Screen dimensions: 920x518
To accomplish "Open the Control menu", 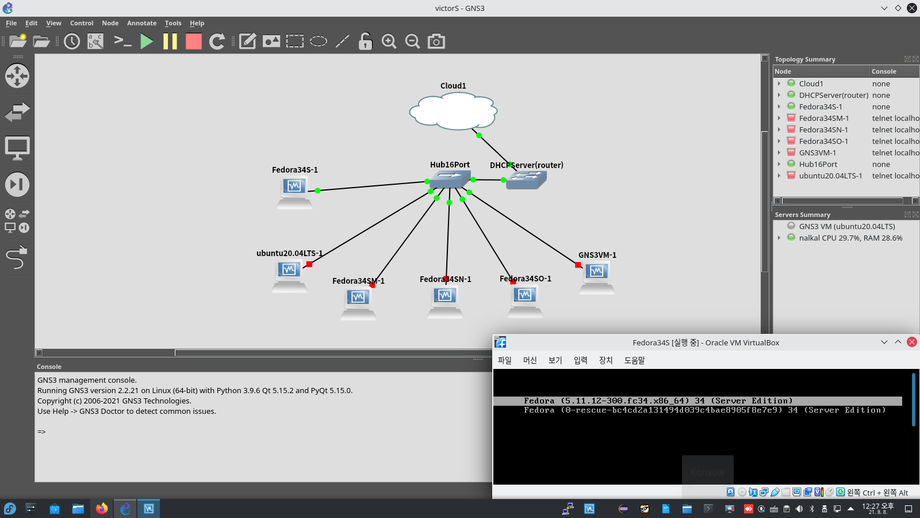I will click(82, 23).
